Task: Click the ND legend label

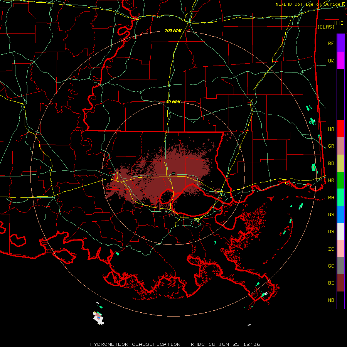Action: point(331,300)
